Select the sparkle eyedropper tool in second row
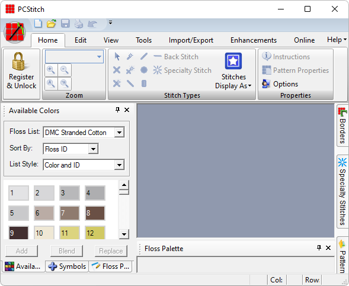The width and height of the screenshot is (349, 286). tap(130, 70)
